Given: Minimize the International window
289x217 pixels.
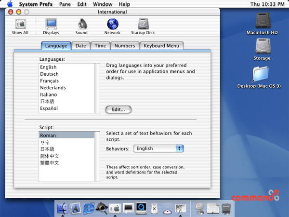Looking at the screenshot, I should [x=19, y=12].
